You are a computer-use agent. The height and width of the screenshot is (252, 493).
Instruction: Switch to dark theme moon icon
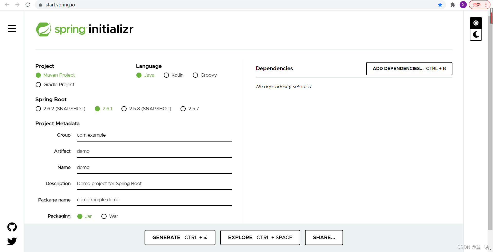(476, 35)
